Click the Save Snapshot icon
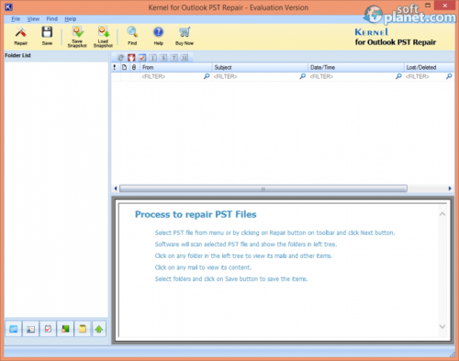The width and height of the screenshot is (459, 361). point(77,37)
